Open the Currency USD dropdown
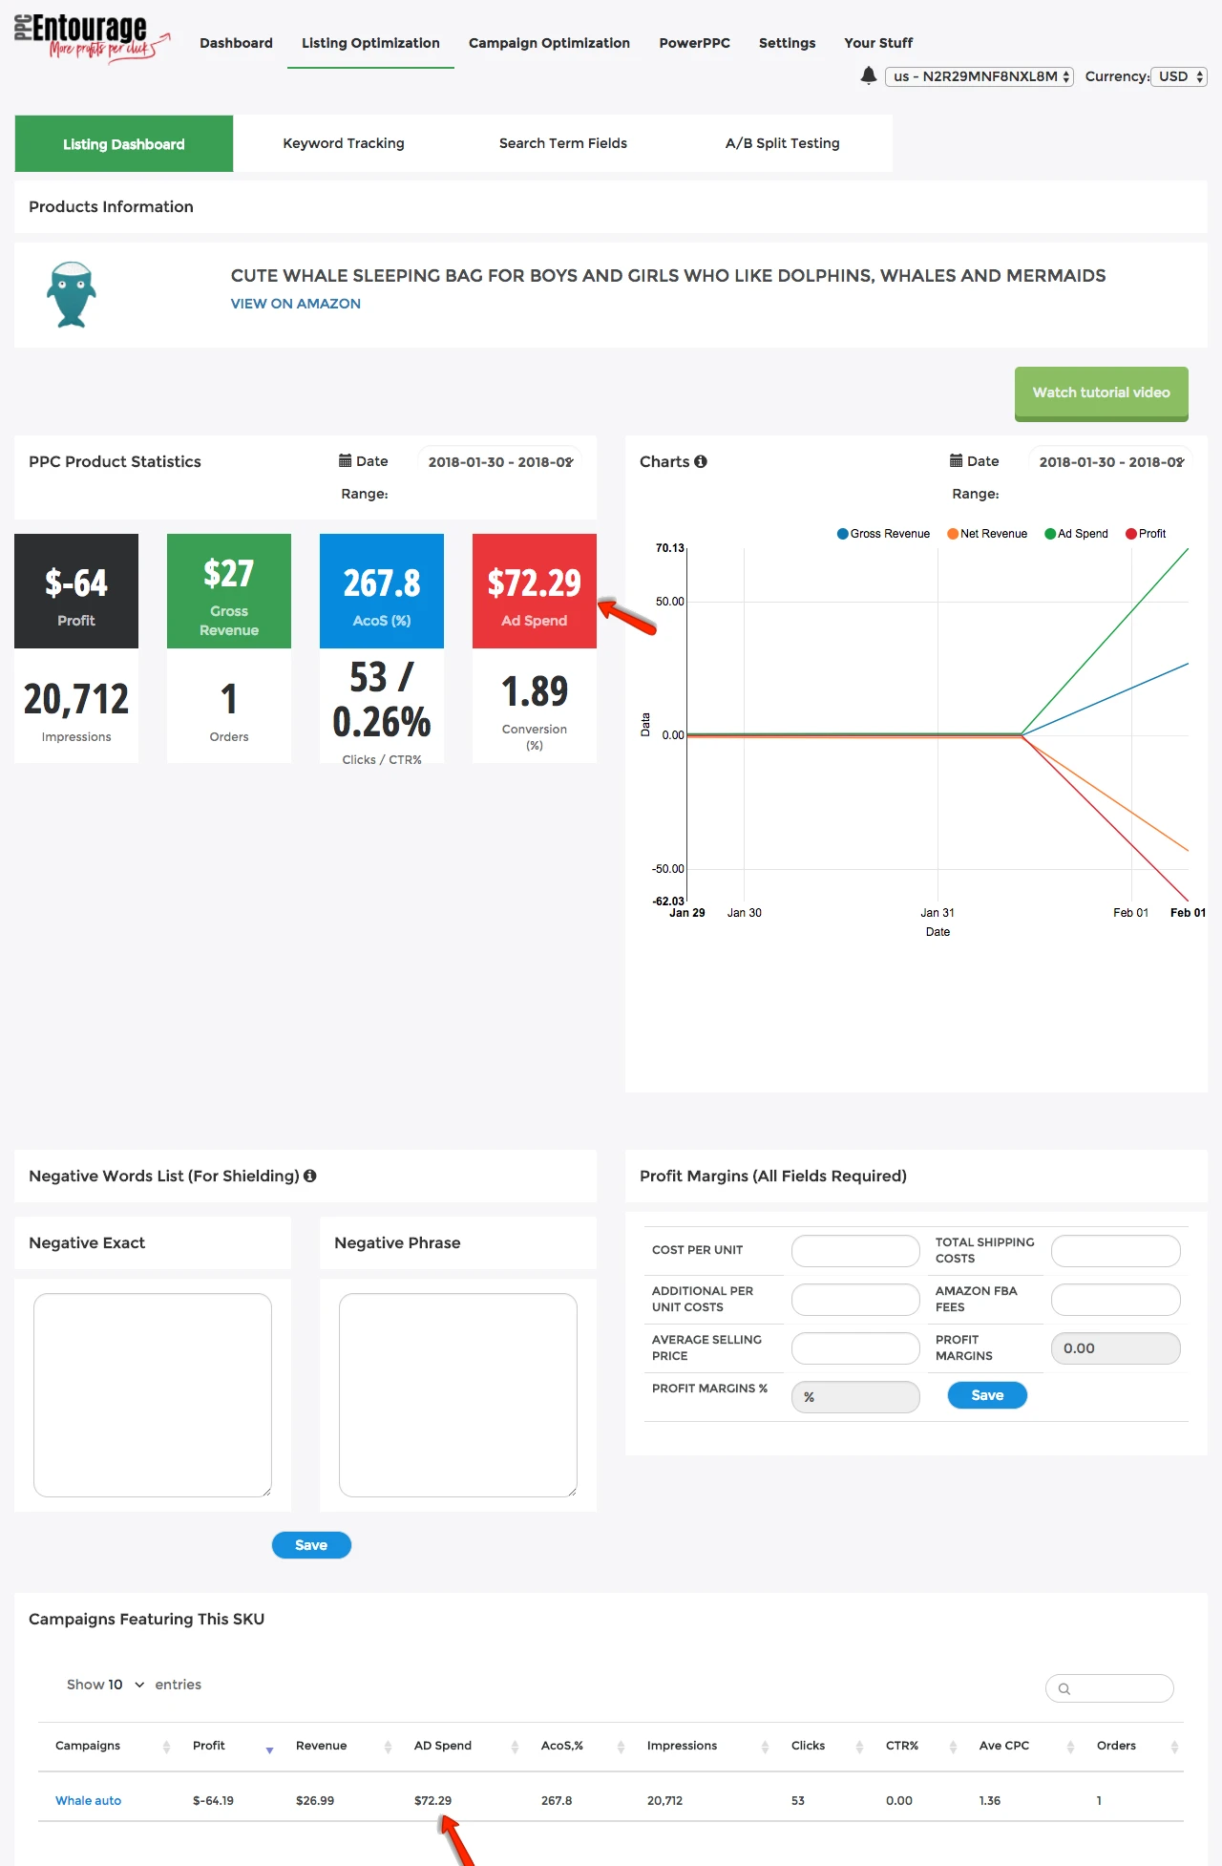The width and height of the screenshot is (1222, 1866). 1179,76
